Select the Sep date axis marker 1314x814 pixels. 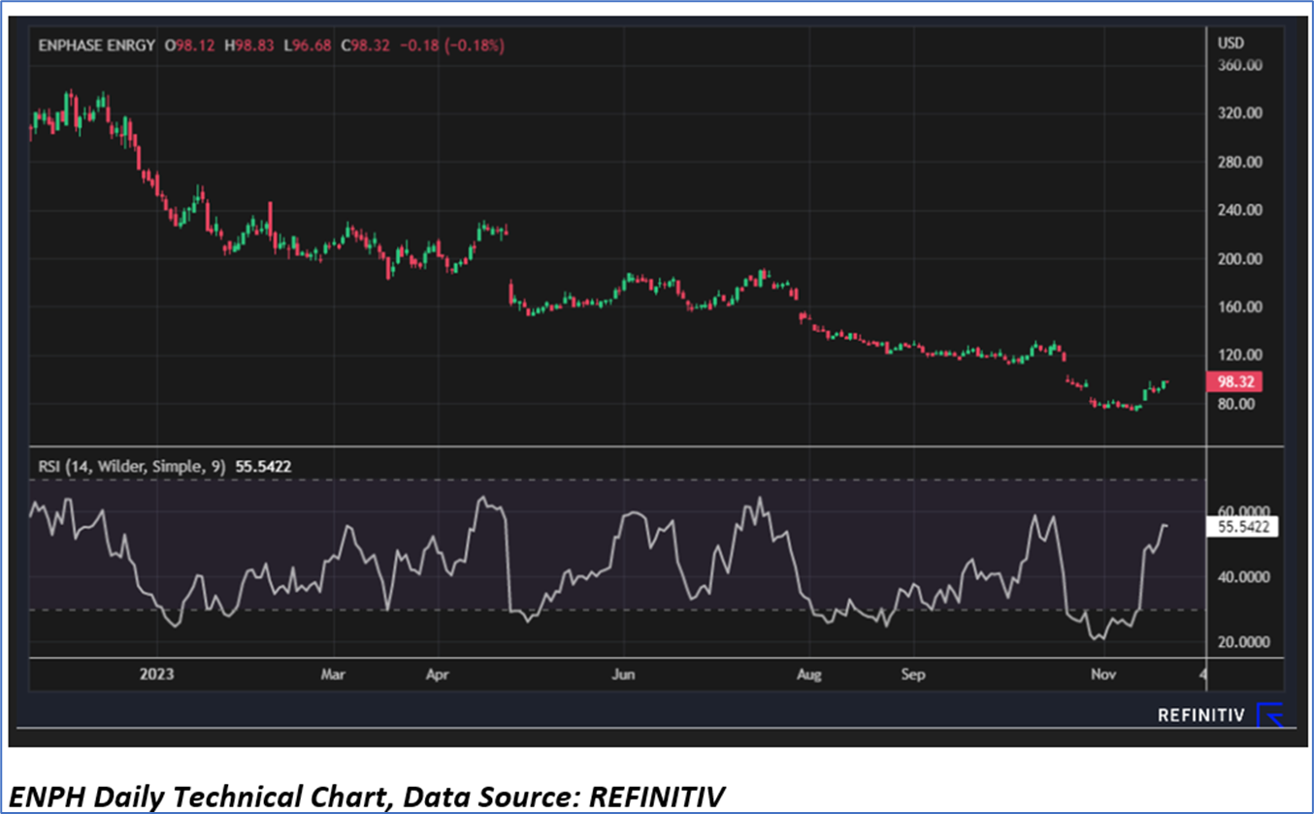pyautogui.click(x=910, y=673)
